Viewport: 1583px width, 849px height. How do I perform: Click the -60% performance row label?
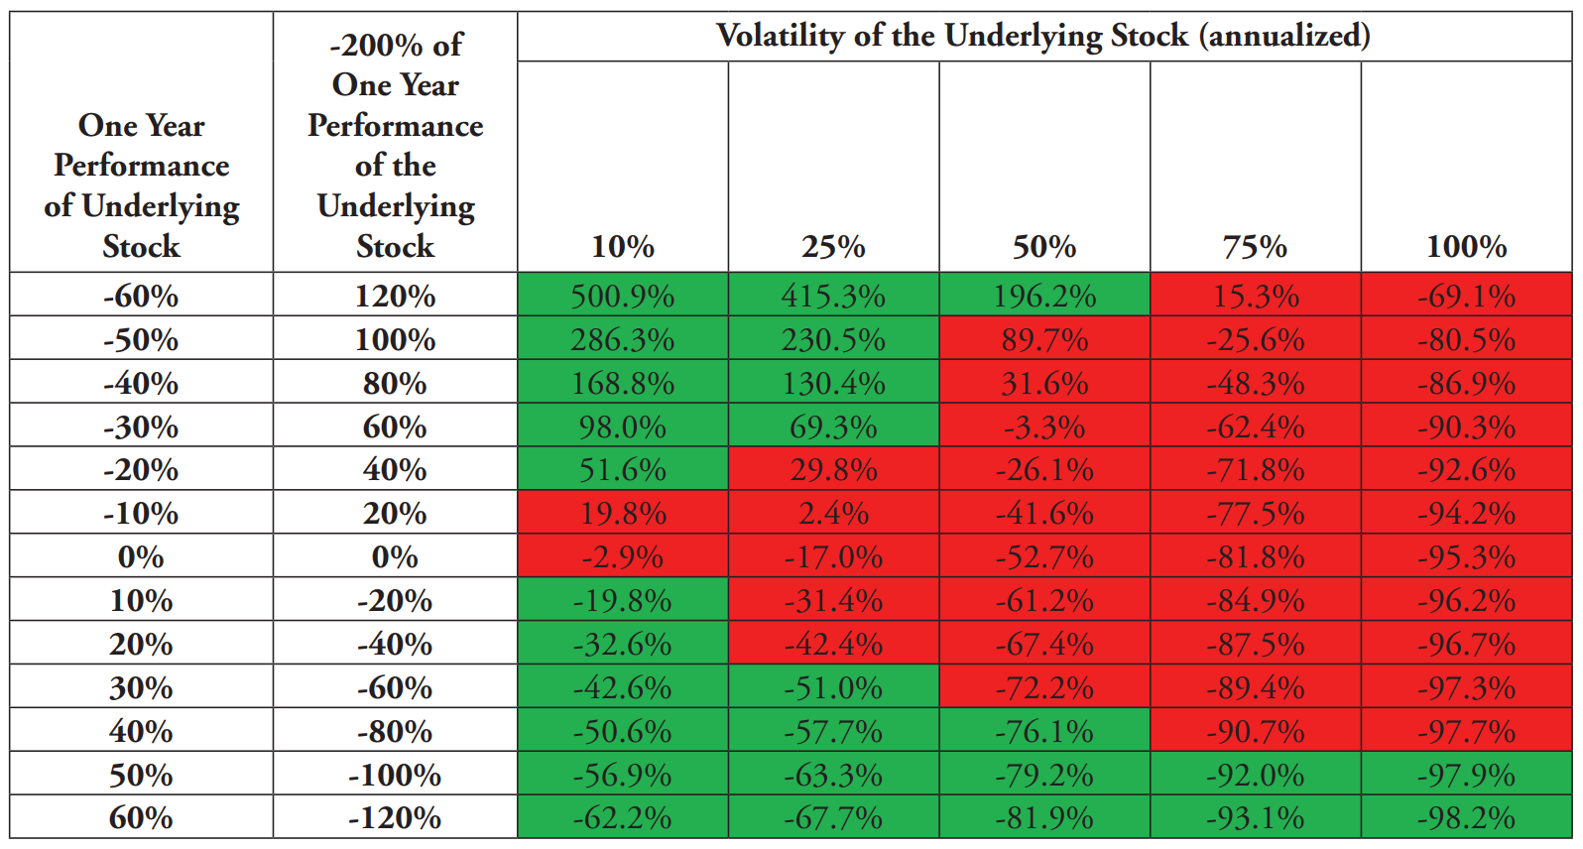click(x=142, y=295)
